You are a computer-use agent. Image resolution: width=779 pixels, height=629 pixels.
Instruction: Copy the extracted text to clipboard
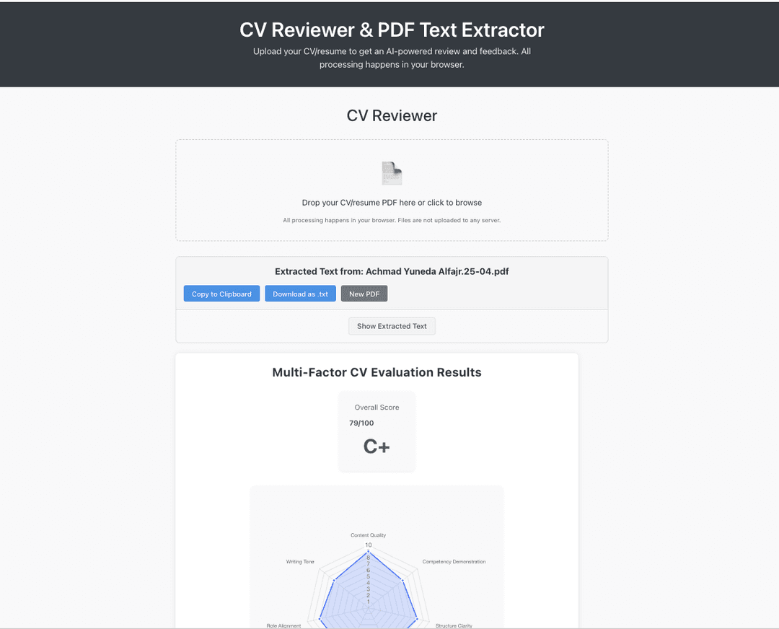tap(221, 294)
